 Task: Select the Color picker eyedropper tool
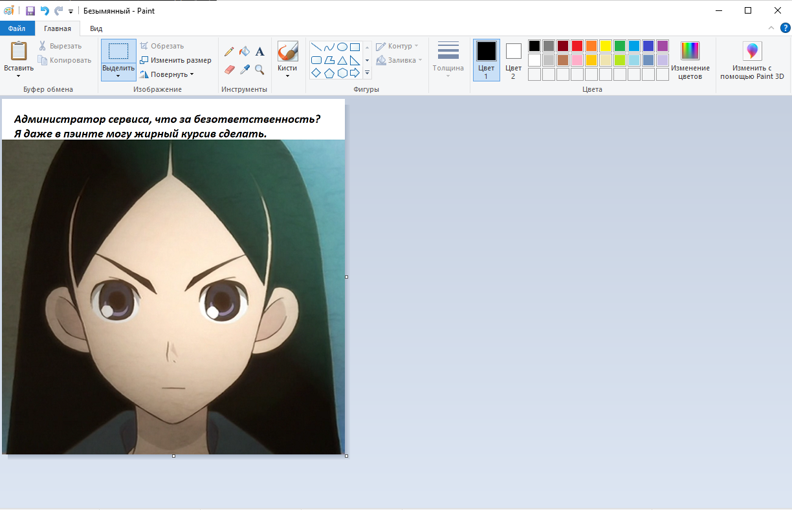(245, 69)
